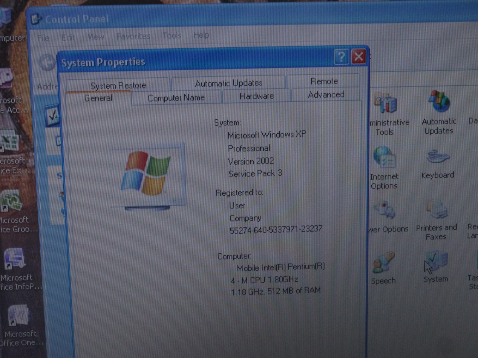Select the My Computer desktop icon

6,18
